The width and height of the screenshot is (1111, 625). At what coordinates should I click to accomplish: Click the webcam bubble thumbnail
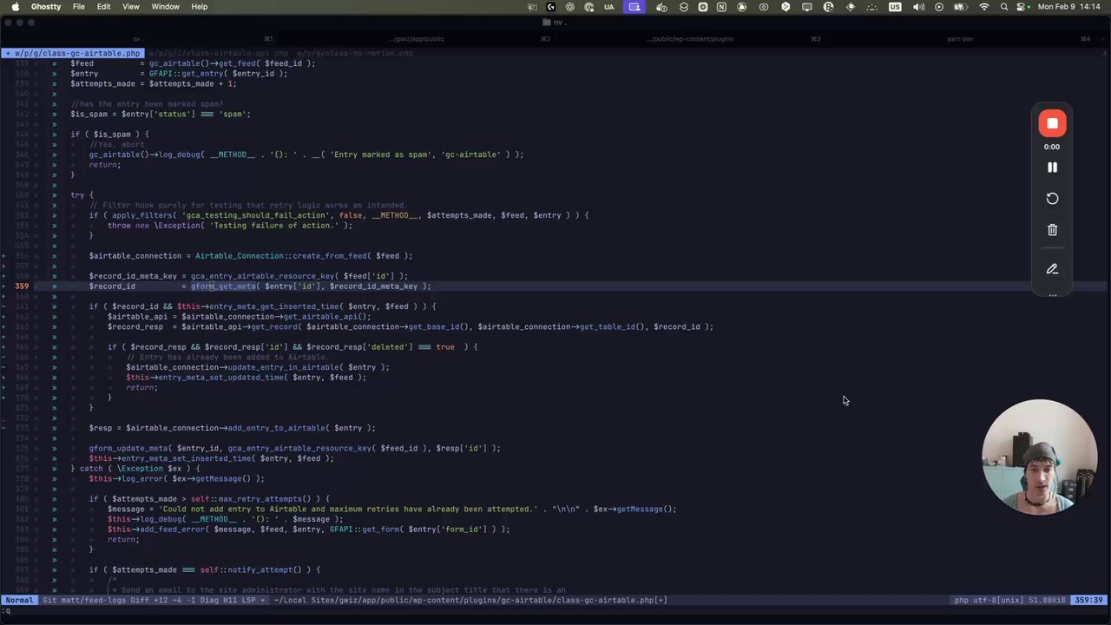1039,457
